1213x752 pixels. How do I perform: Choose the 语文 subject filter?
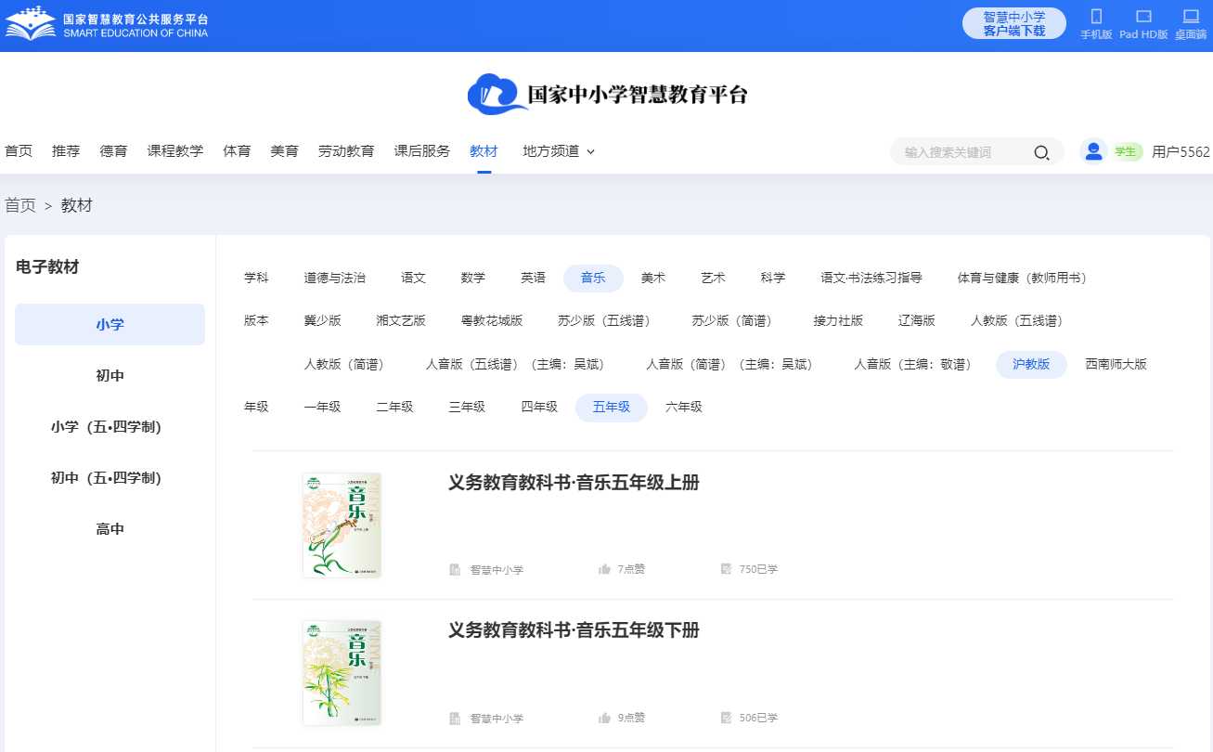click(x=414, y=278)
